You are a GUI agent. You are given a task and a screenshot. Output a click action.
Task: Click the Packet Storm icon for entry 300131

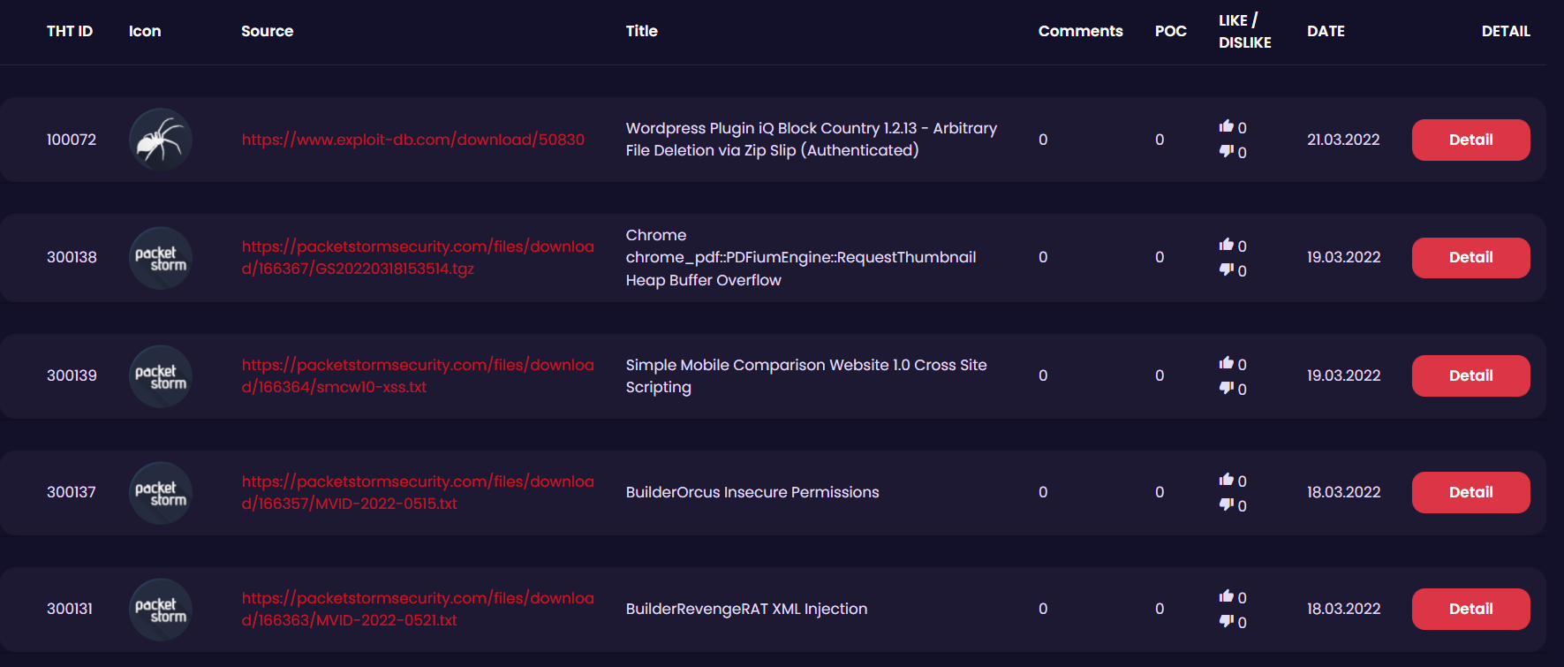point(161,610)
